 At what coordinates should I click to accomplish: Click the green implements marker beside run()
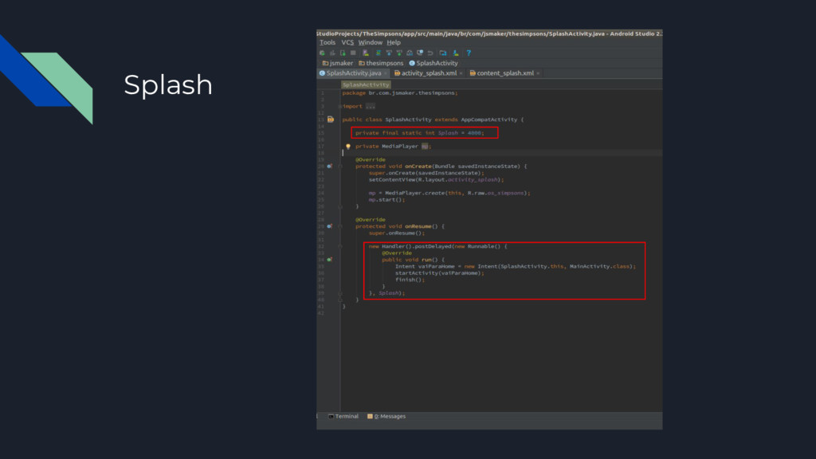329,259
